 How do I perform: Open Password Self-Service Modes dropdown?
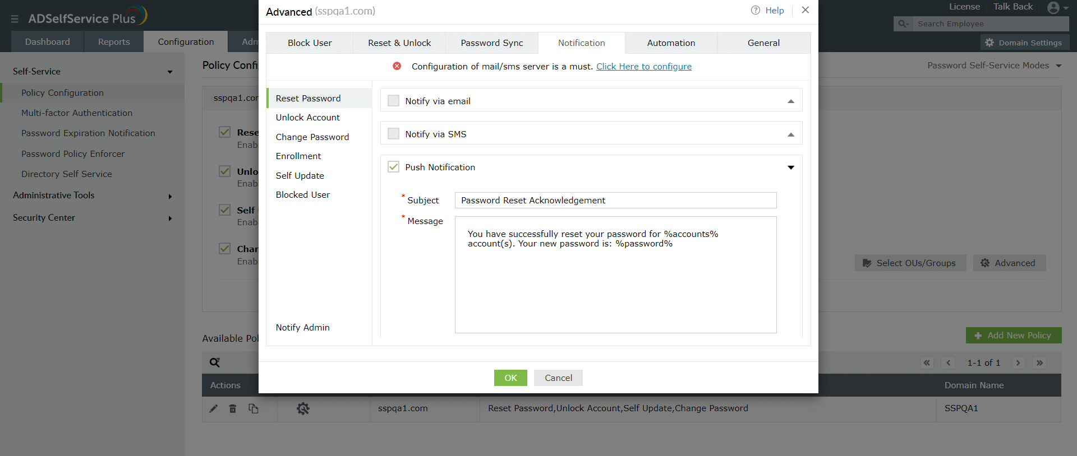[x=995, y=66]
